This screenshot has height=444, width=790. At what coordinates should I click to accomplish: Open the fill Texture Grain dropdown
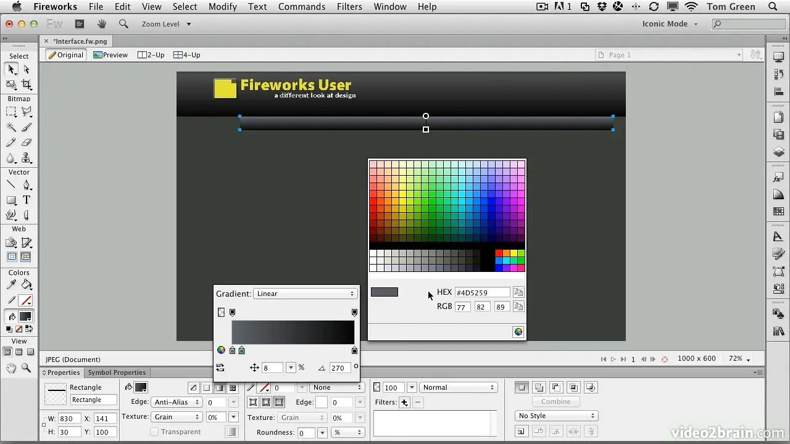(x=177, y=417)
